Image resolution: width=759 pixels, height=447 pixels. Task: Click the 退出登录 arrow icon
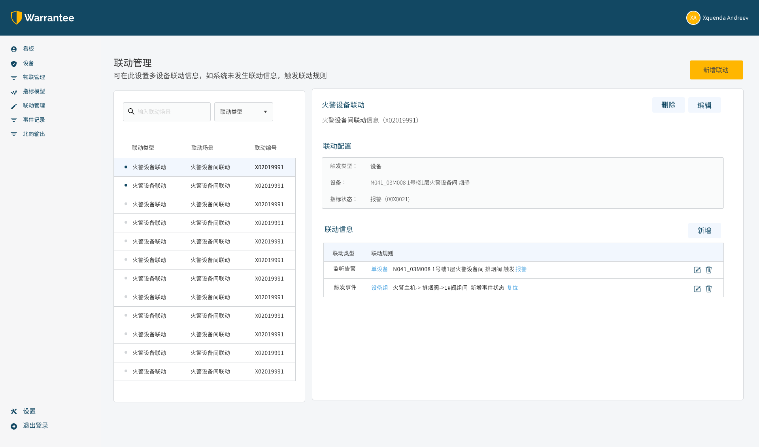click(x=14, y=426)
